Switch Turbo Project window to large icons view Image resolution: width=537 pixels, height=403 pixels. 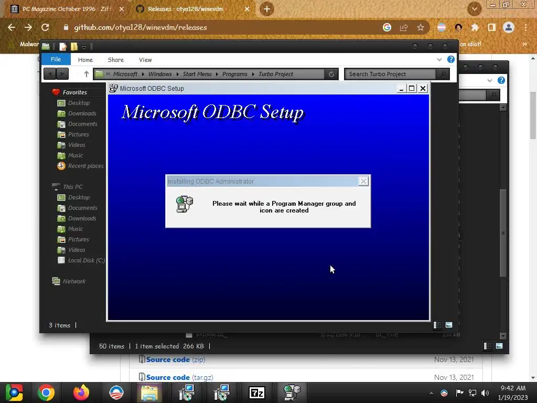click(x=449, y=325)
